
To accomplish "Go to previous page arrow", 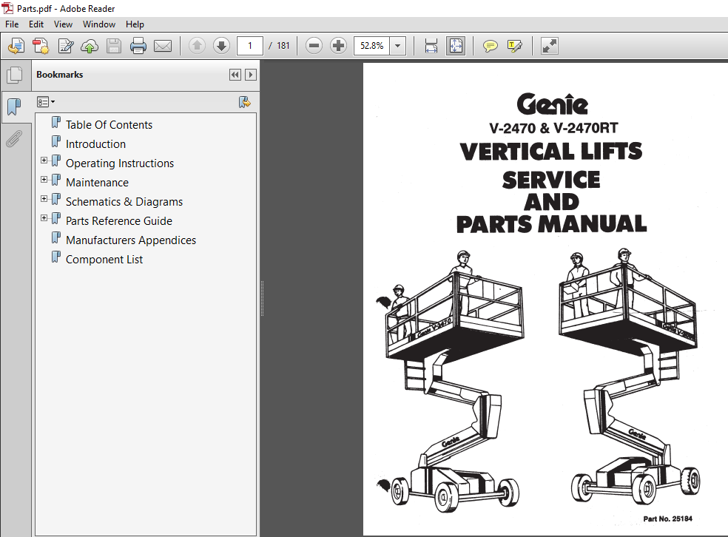I will tap(197, 46).
